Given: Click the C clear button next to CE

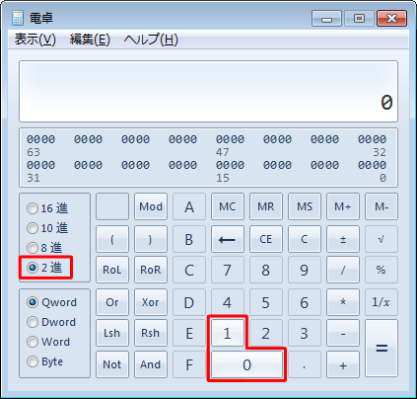Looking at the screenshot, I should tap(305, 239).
